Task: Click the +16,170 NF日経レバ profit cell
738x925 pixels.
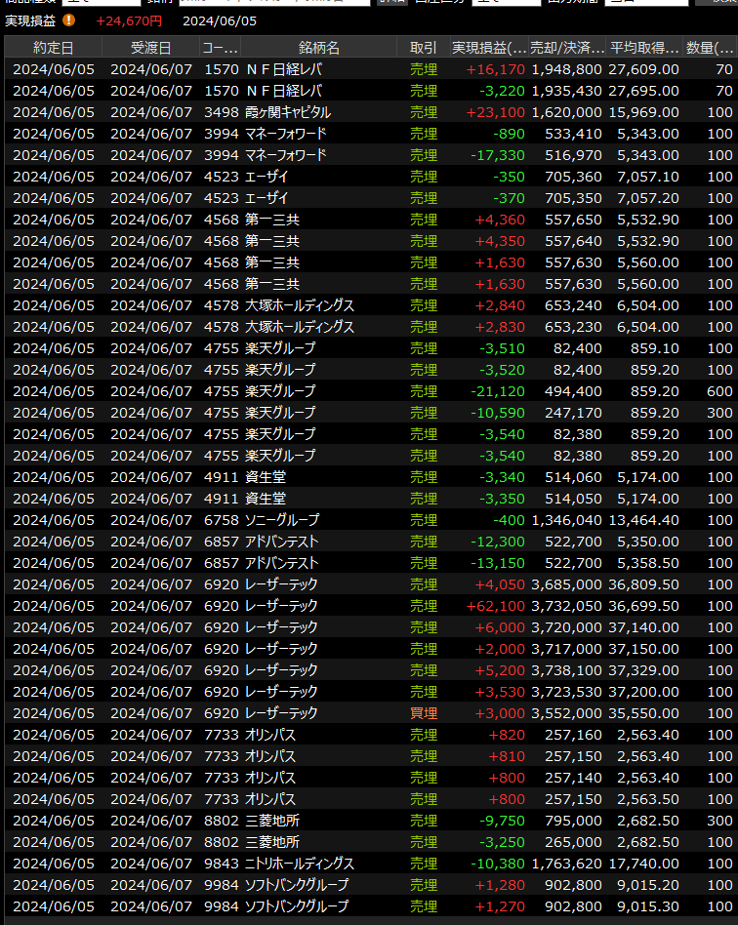Action: click(496, 69)
